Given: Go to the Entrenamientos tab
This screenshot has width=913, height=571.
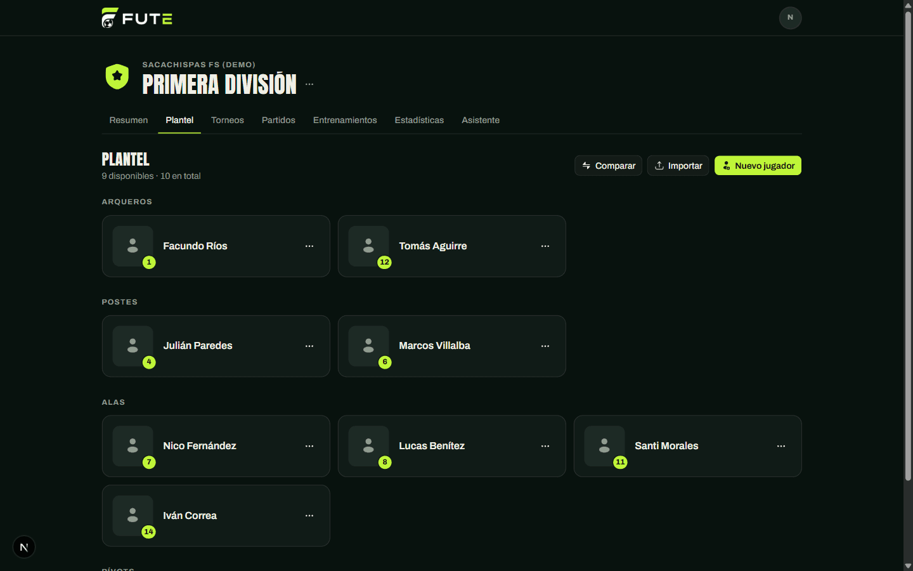Looking at the screenshot, I should tap(345, 120).
